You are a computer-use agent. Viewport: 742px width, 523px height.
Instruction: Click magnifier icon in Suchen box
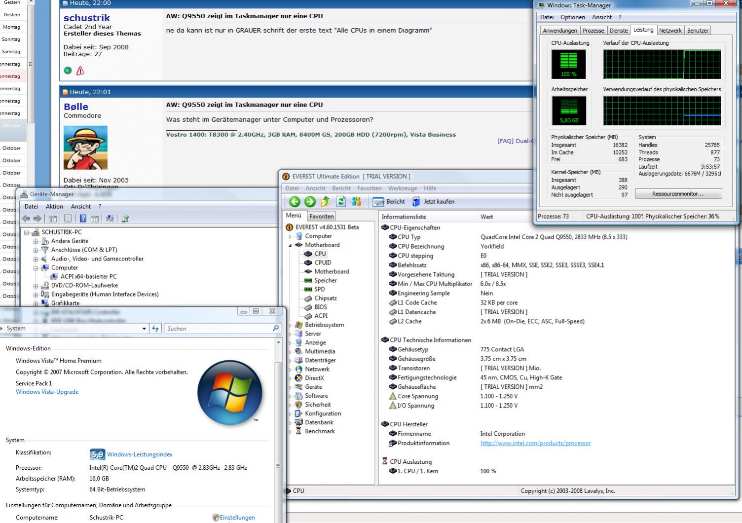click(x=276, y=328)
